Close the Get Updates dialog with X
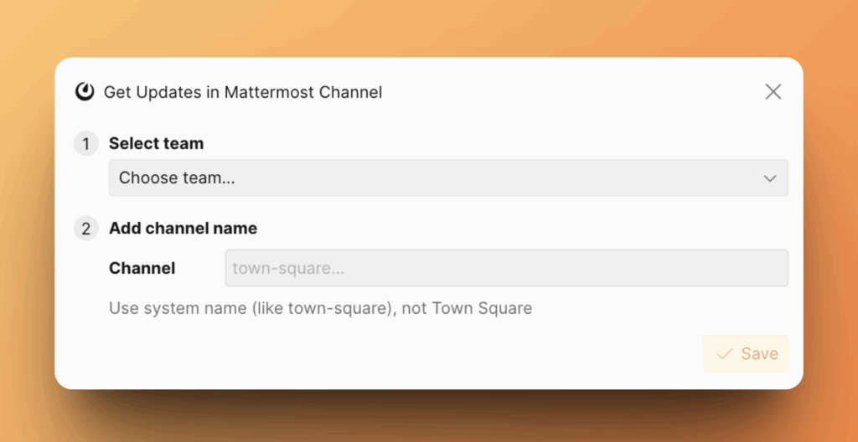Image resolution: width=858 pixels, height=442 pixels. (773, 92)
